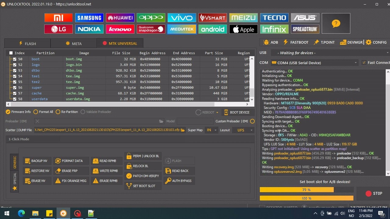Open the Infinix brand module
This screenshot has width=390, height=219.
[274, 29]
